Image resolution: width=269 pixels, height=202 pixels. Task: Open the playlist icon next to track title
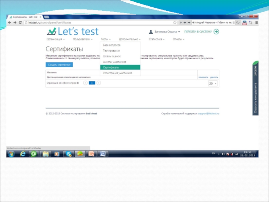pos(233,23)
